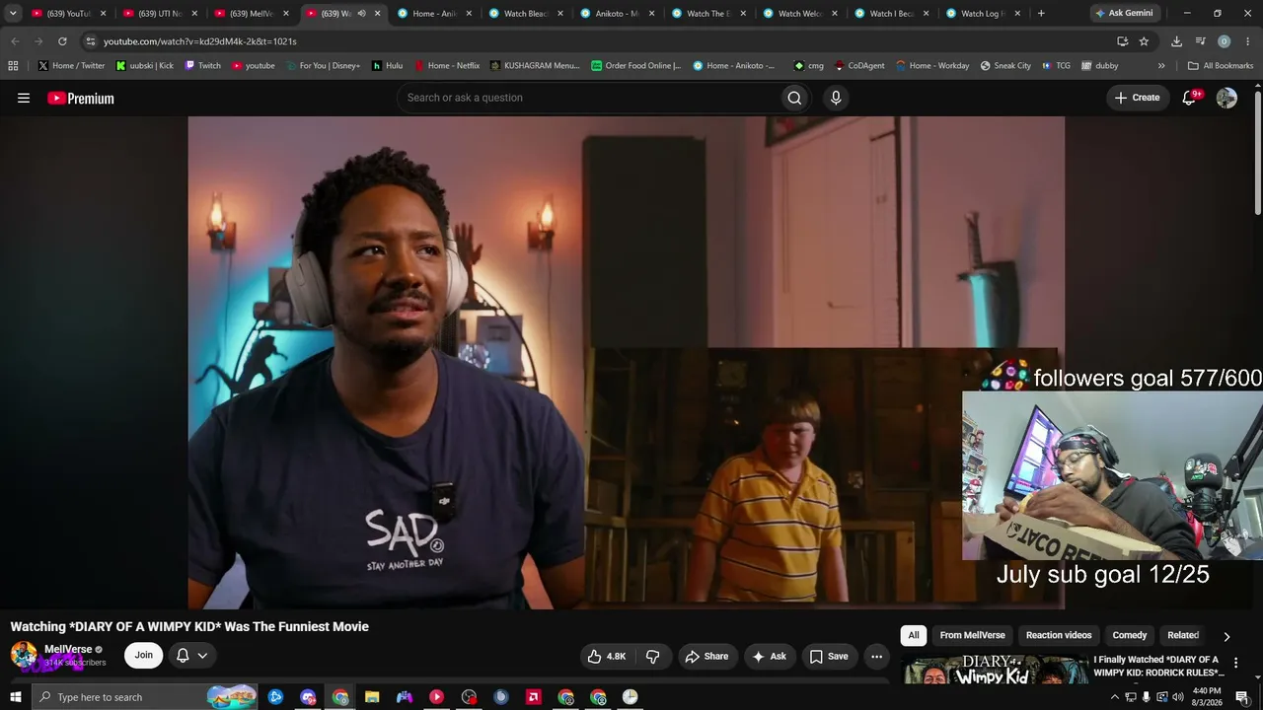1263x710 pixels.
Task: Expand the tab search dropdown
Action: click(13, 14)
